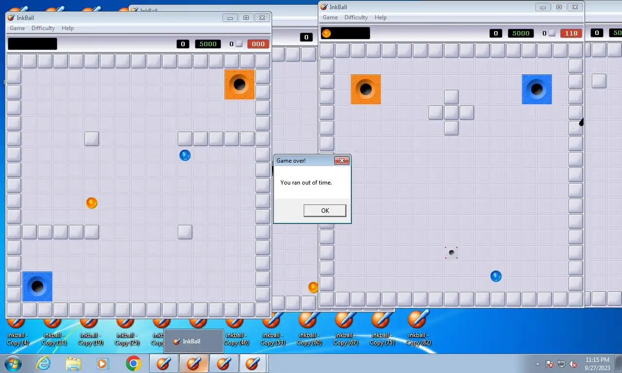Click OK in the Game over dialog

click(x=325, y=210)
